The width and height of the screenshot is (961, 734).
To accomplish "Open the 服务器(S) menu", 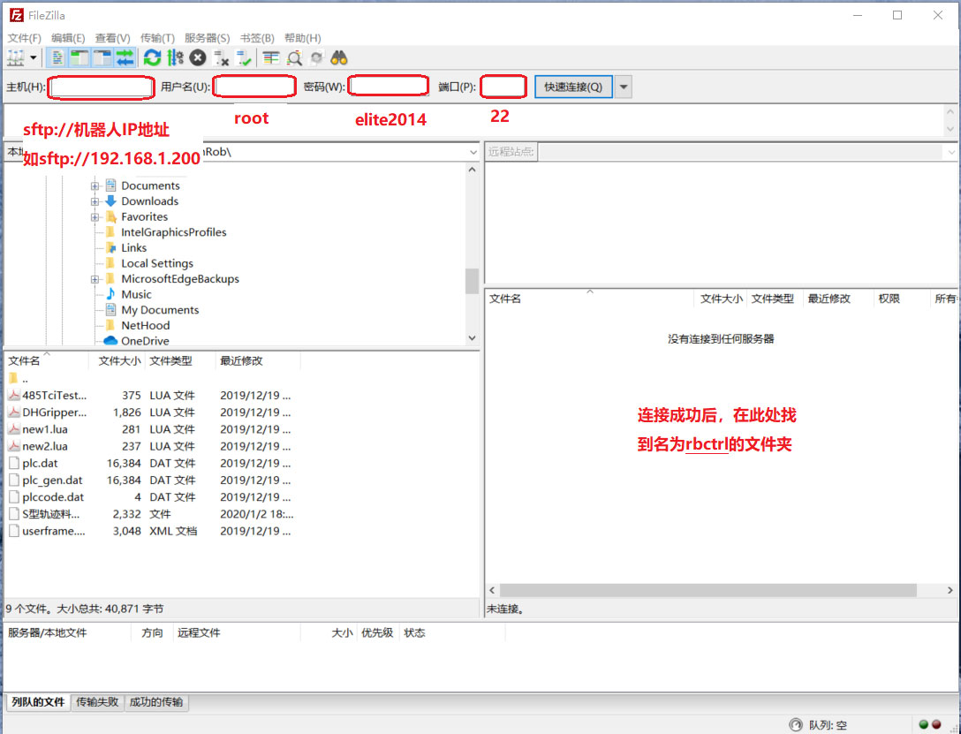I will (207, 38).
